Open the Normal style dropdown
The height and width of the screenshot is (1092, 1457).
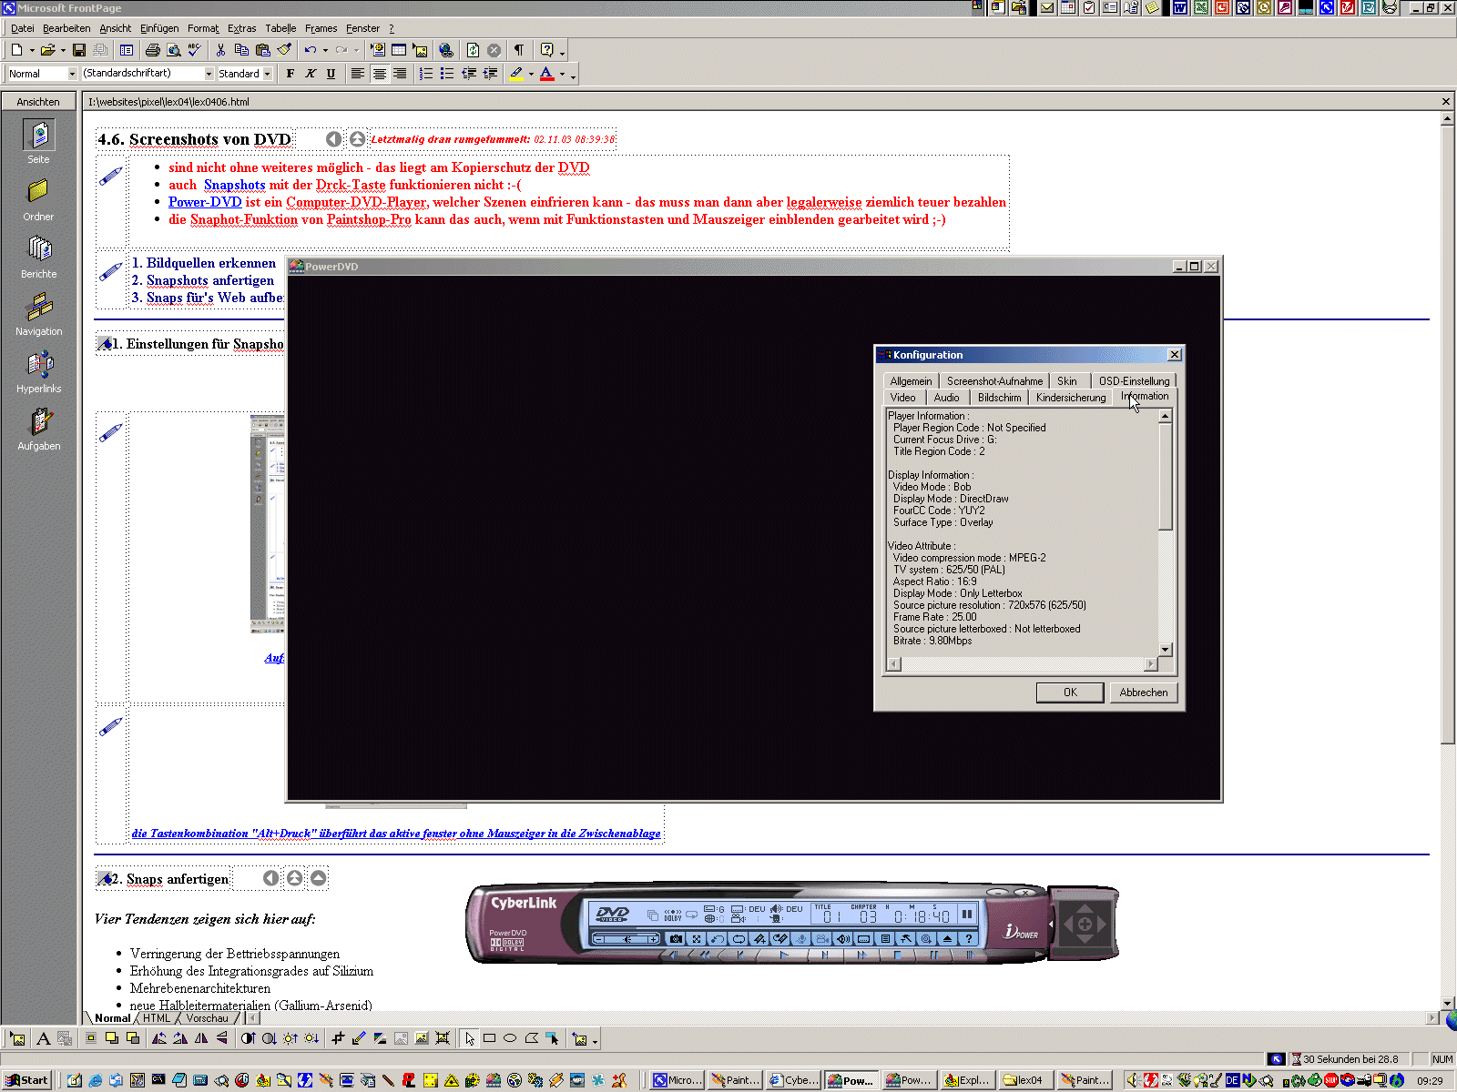[72, 74]
